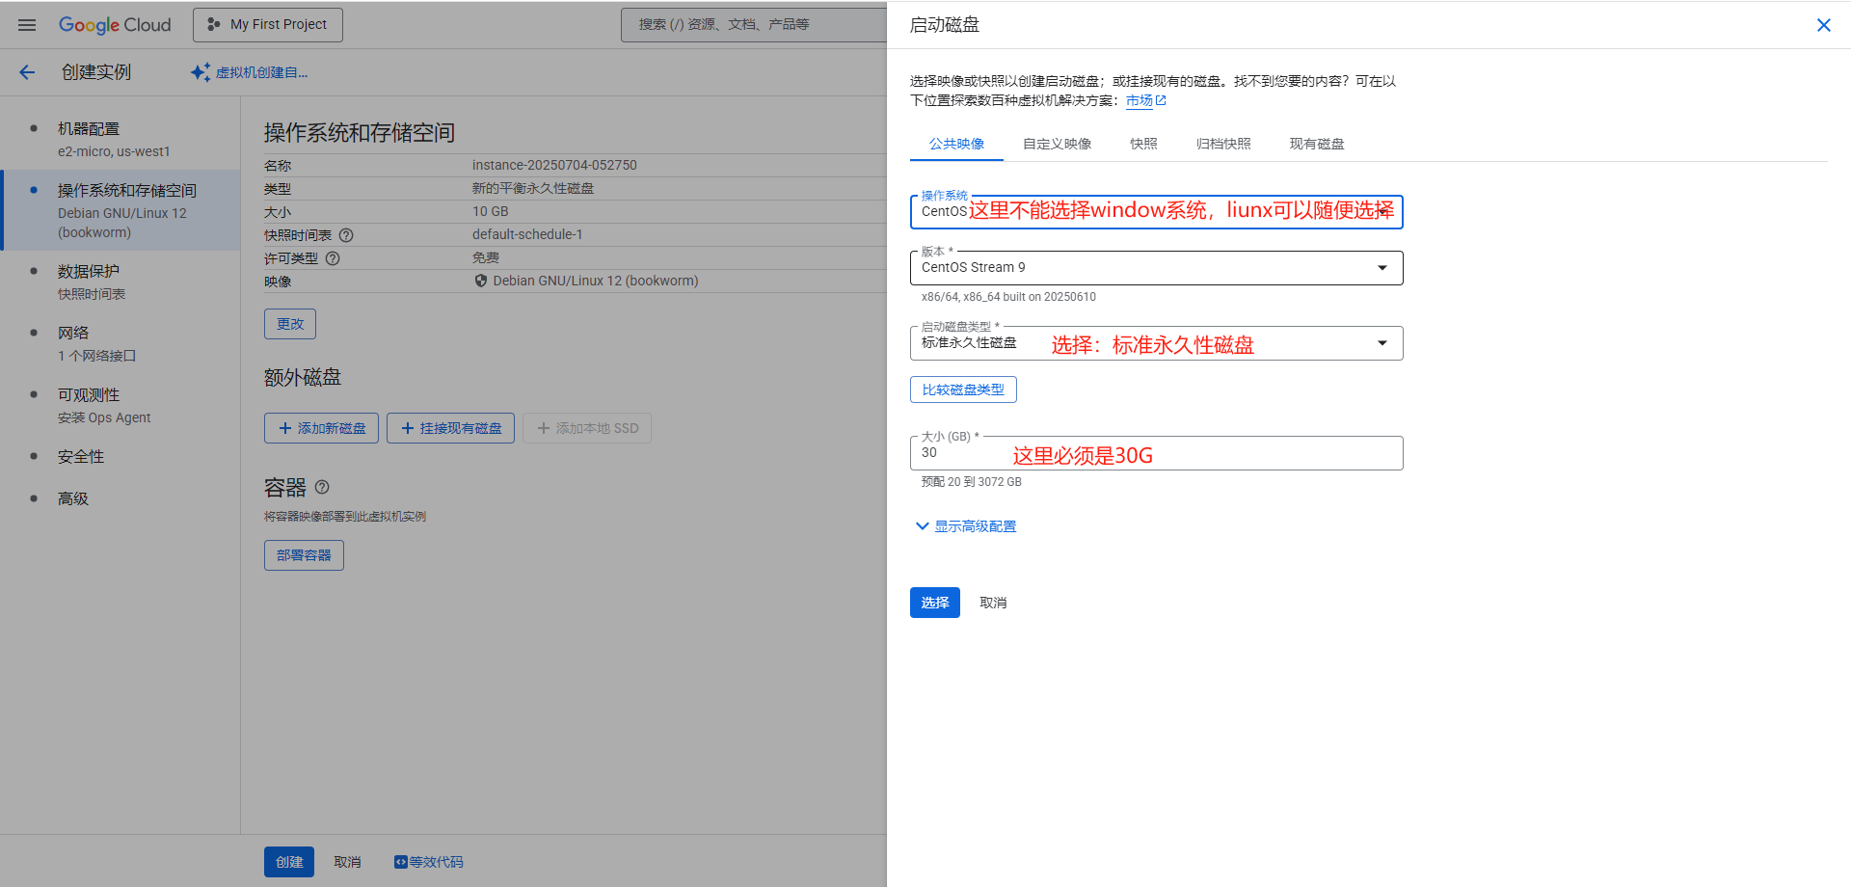The image size is (1851, 887).
Task: Switch to the 快照 tab
Action: click(x=1143, y=144)
